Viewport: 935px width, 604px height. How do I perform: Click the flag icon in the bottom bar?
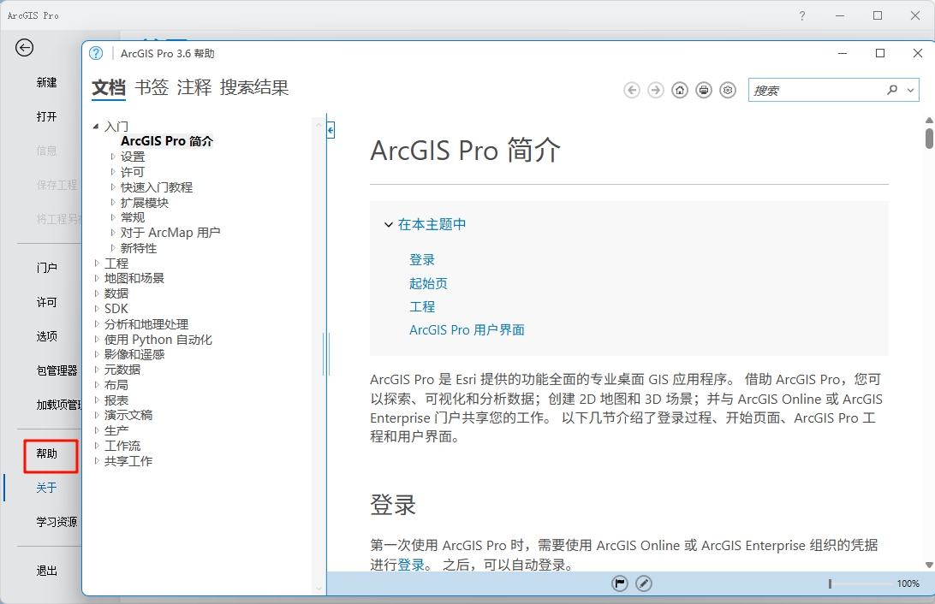[x=619, y=583]
